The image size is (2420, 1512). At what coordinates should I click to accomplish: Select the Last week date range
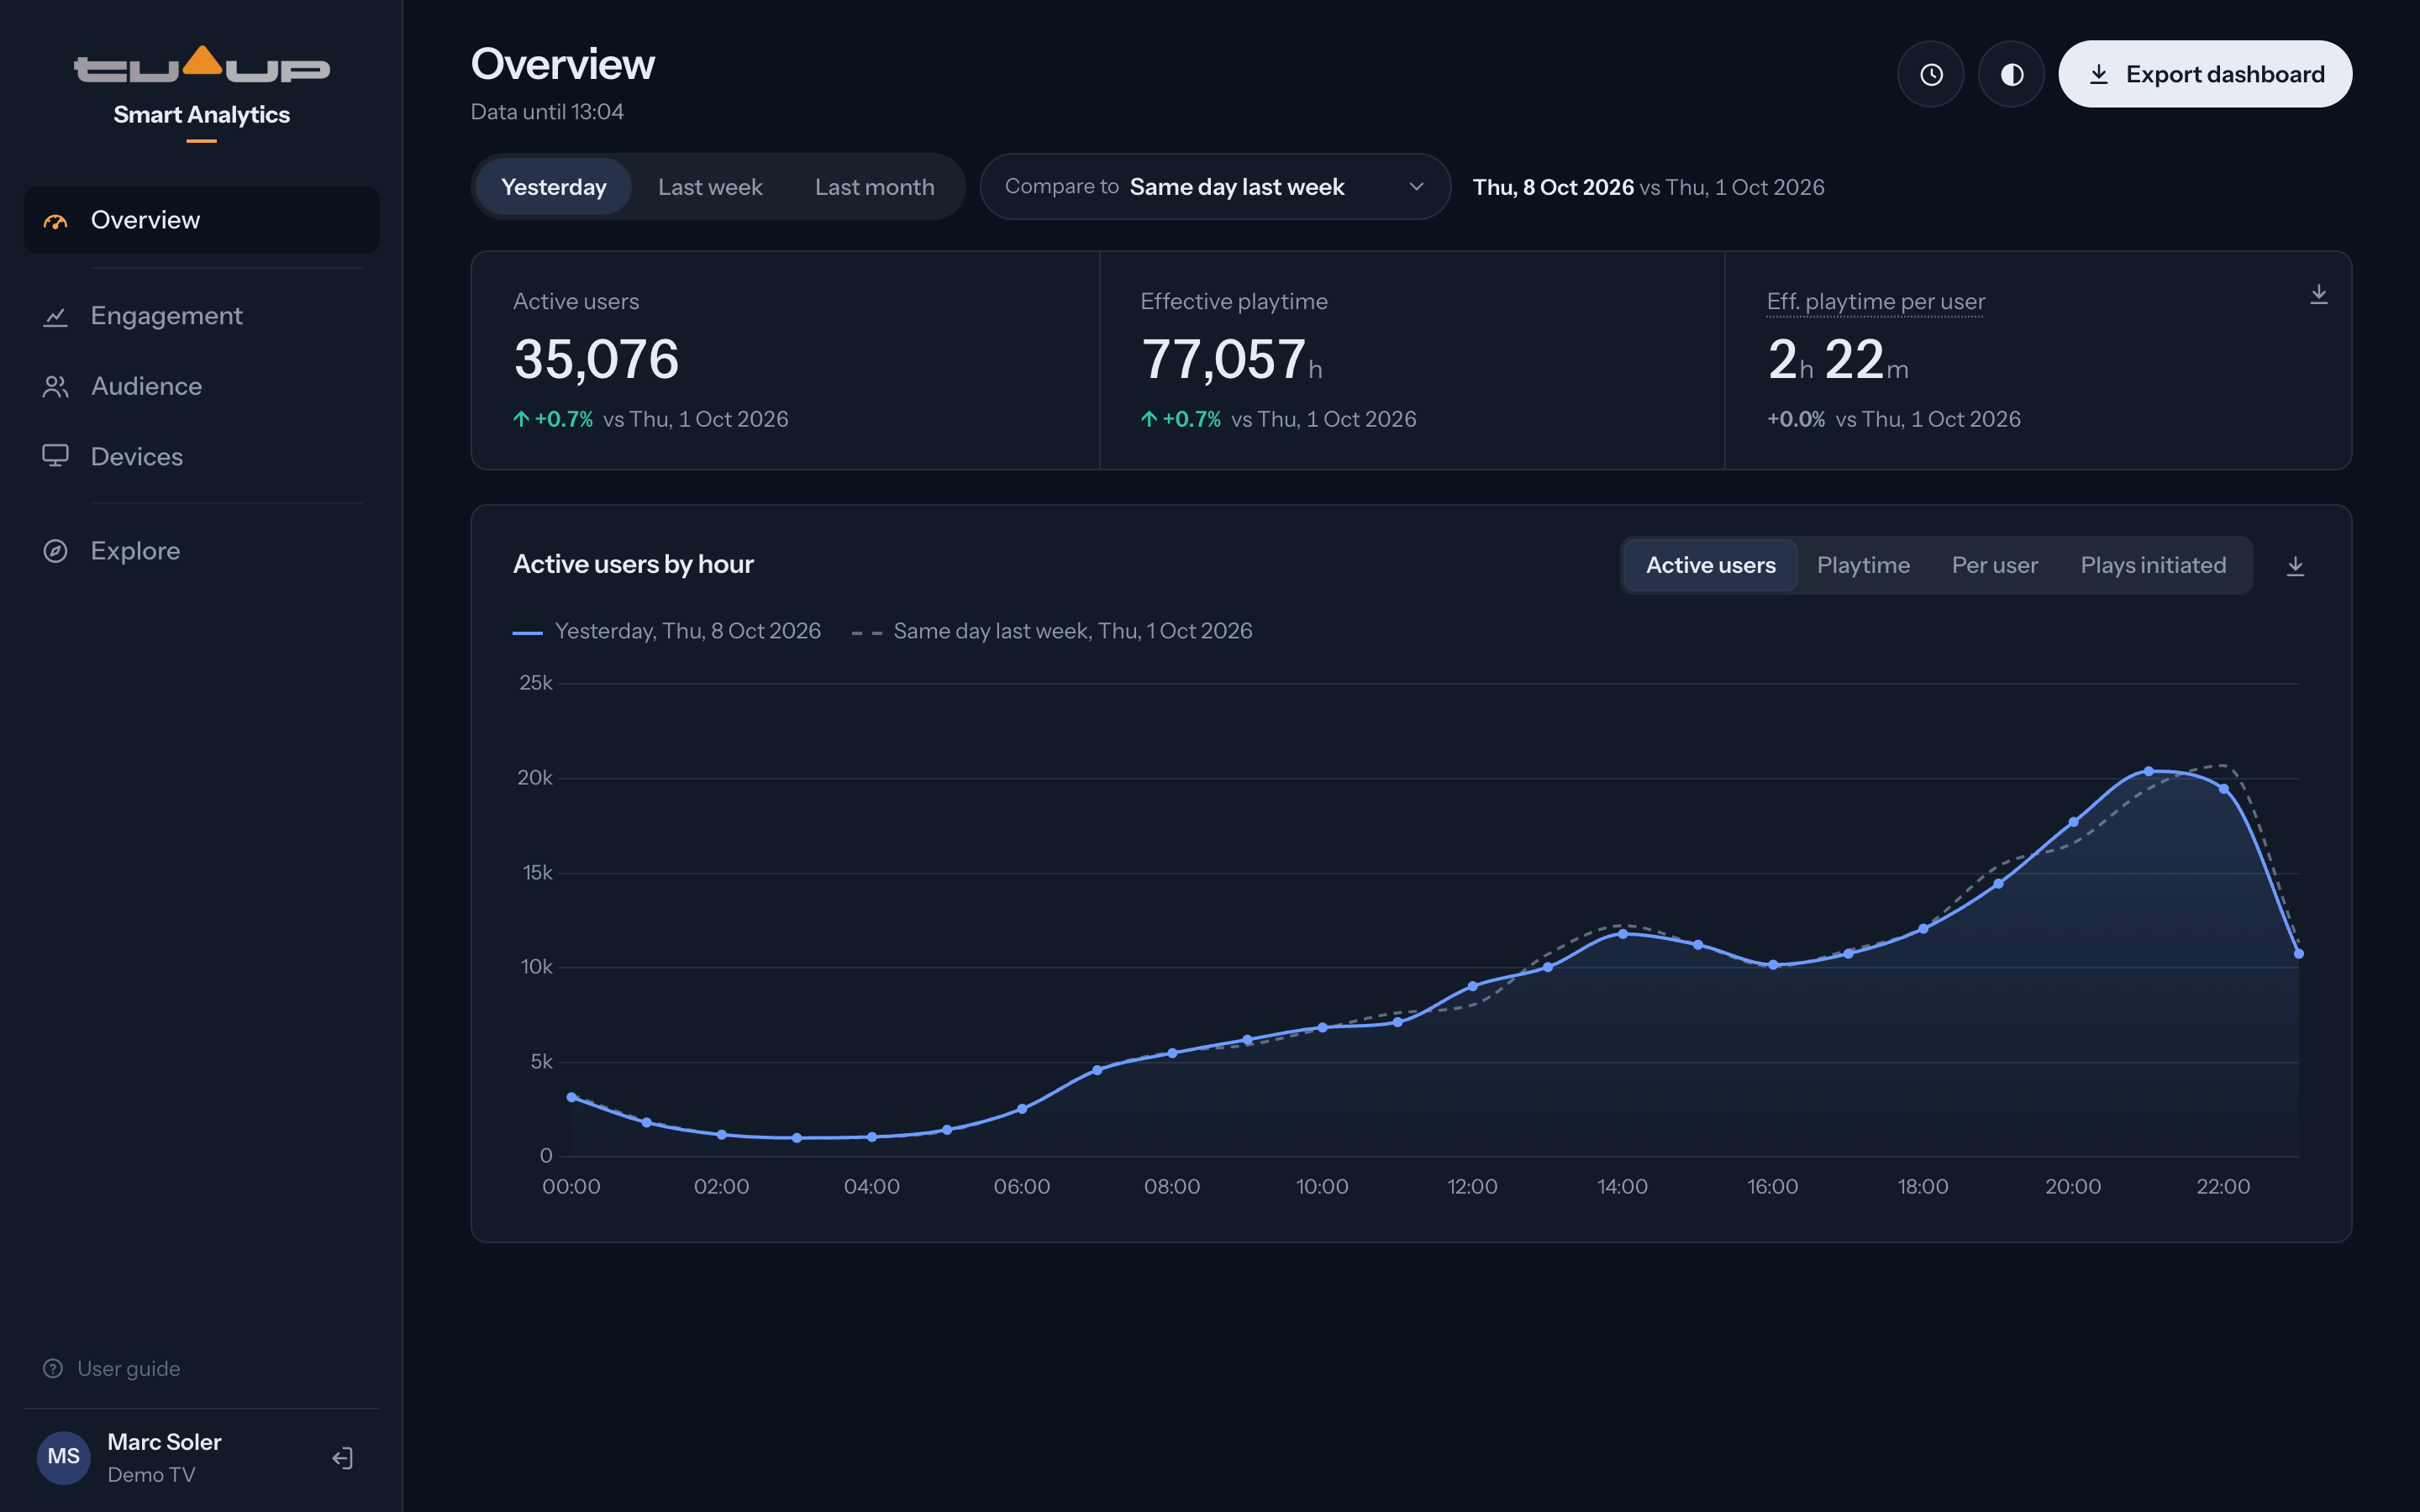tap(710, 187)
